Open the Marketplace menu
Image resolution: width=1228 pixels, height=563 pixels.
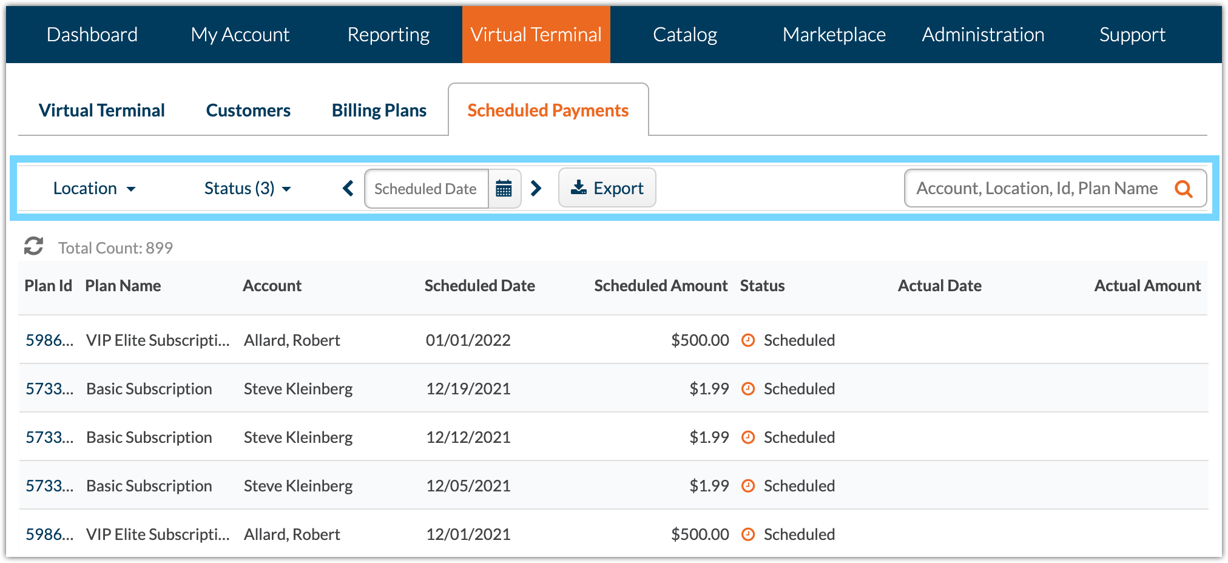834,35
